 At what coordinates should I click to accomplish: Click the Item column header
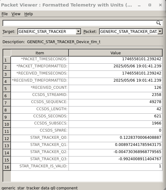pos(40,53)
